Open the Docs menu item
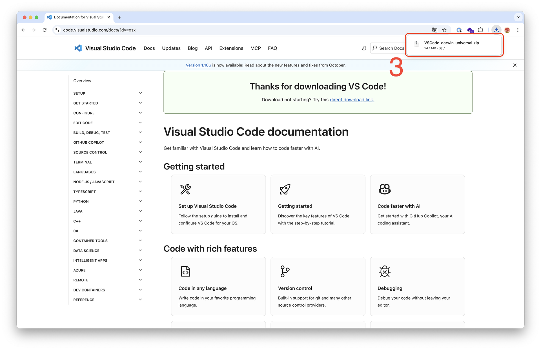The image size is (541, 350). 149,48
